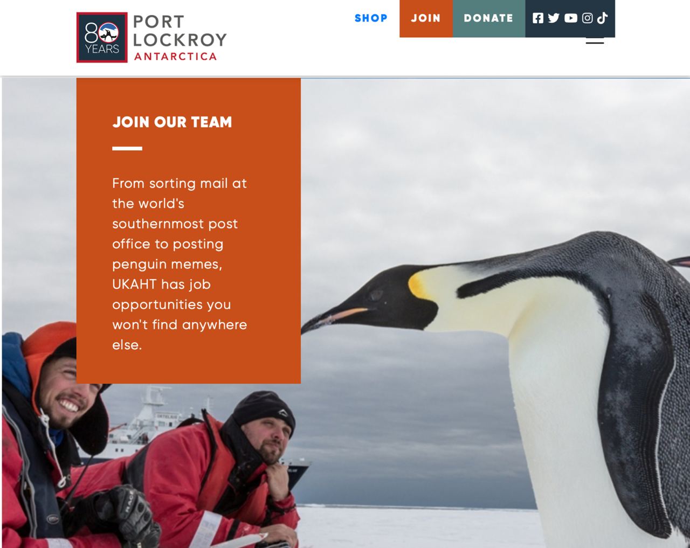Open the Shop menu link
This screenshot has height=548, width=690.
[x=371, y=18]
